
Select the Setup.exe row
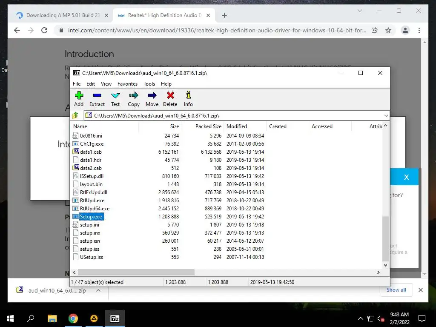[x=168, y=217]
